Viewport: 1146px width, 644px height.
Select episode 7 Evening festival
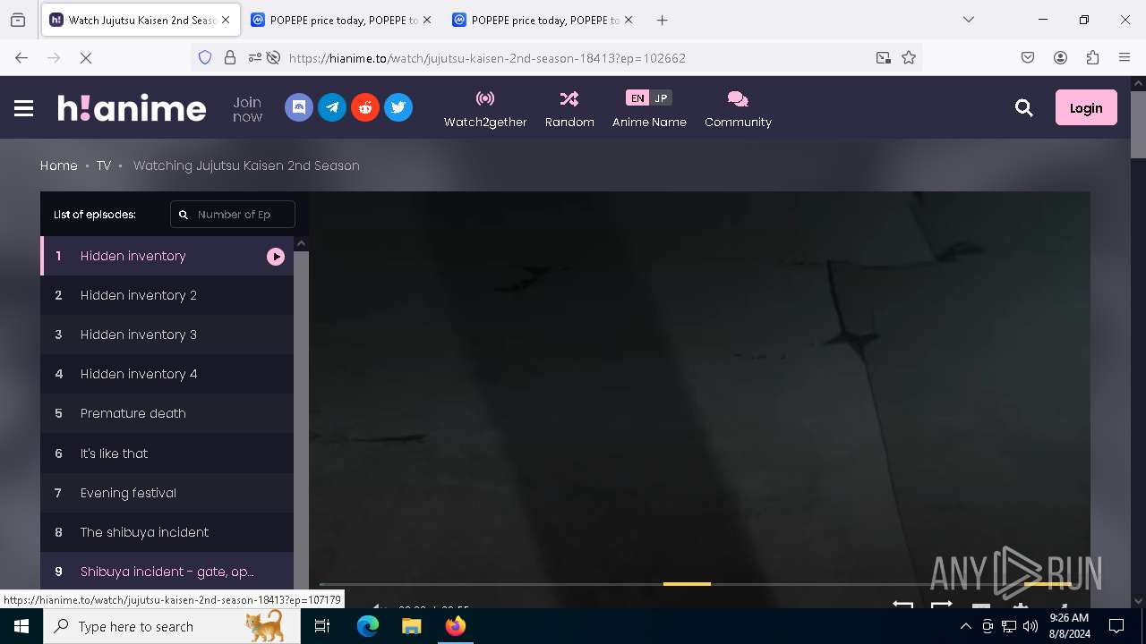167,493
